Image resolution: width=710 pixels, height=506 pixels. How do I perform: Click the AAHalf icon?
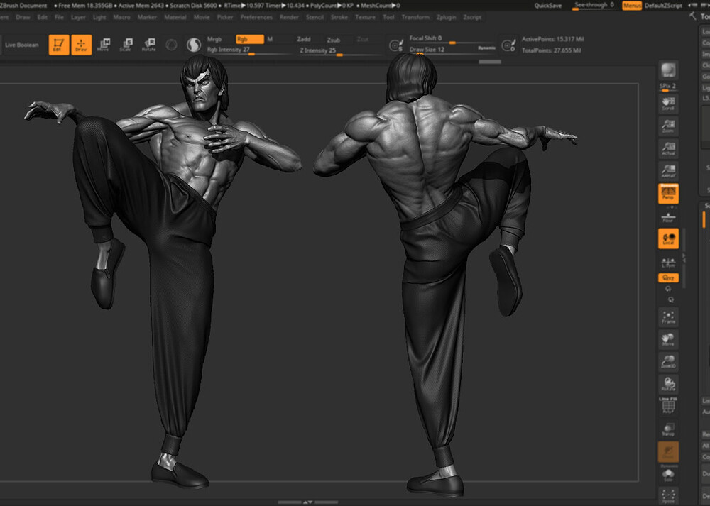(668, 171)
